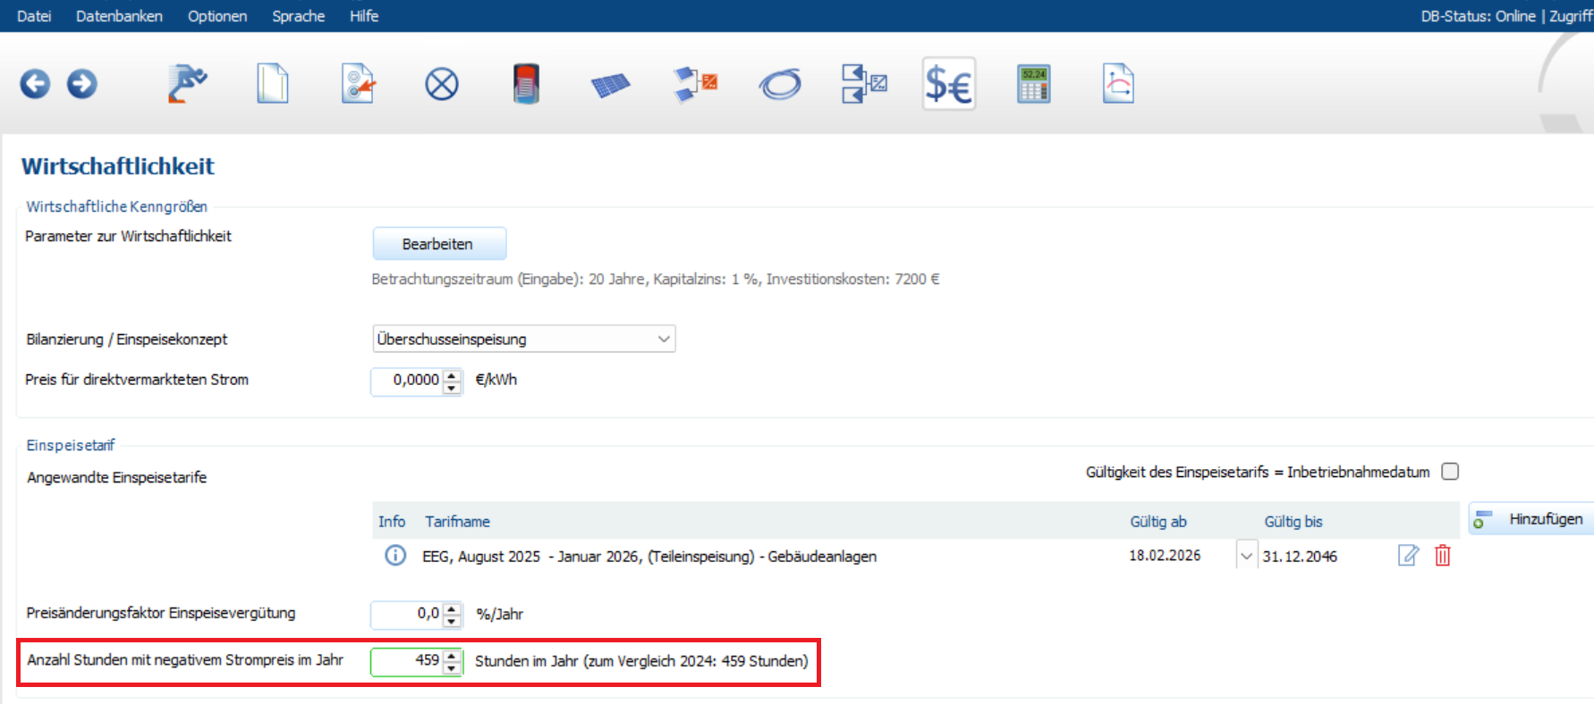
Task: Open the Sprache menu
Action: pyautogui.click(x=298, y=16)
